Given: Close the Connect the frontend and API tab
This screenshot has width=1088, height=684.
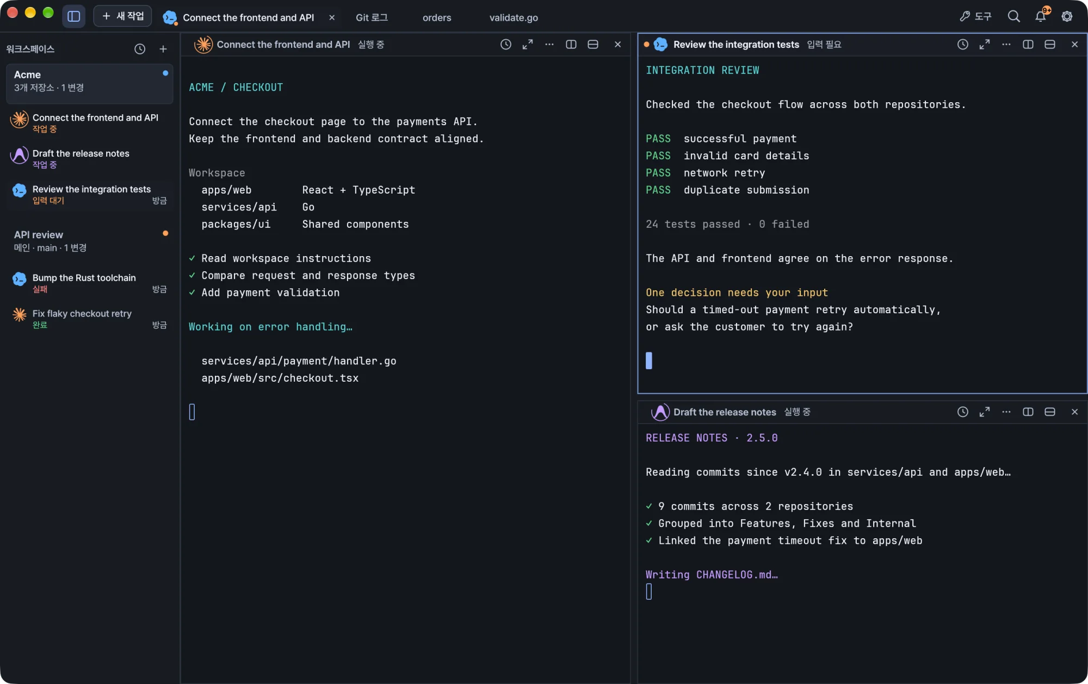Looking at the screenshot, I should [332, 17].
